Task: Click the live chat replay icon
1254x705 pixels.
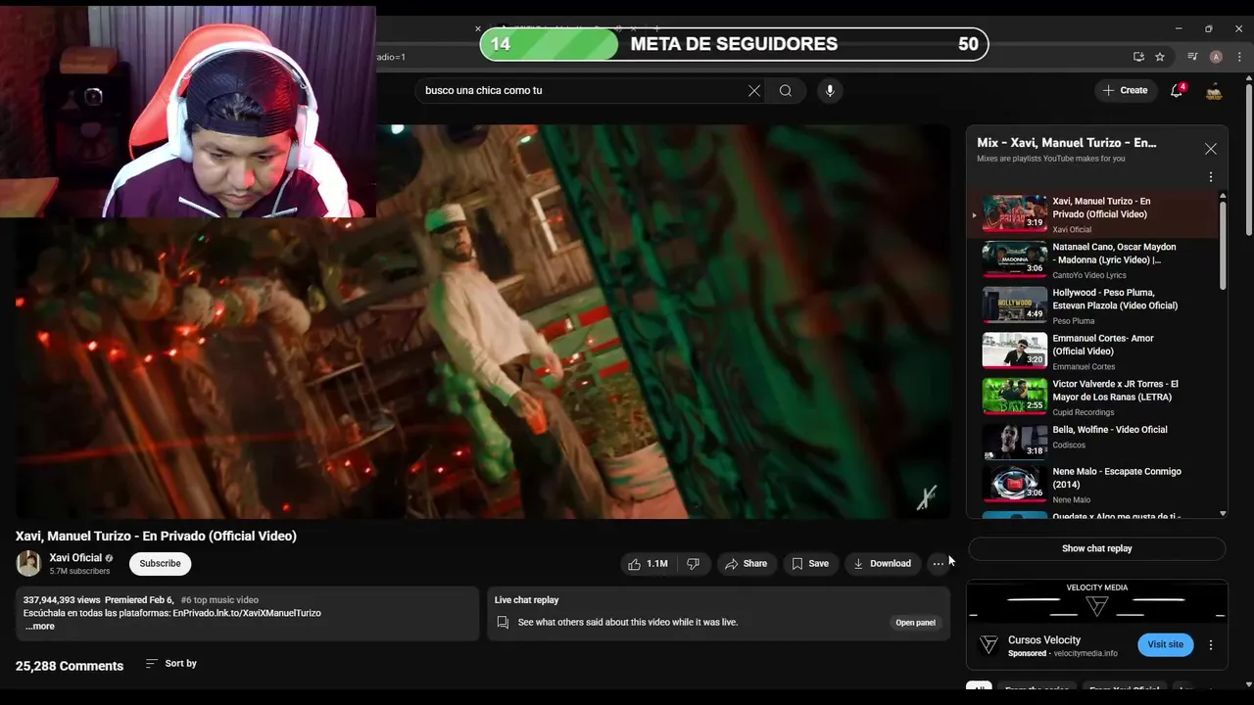Action: pyautogui.click(x=503, y=622)
